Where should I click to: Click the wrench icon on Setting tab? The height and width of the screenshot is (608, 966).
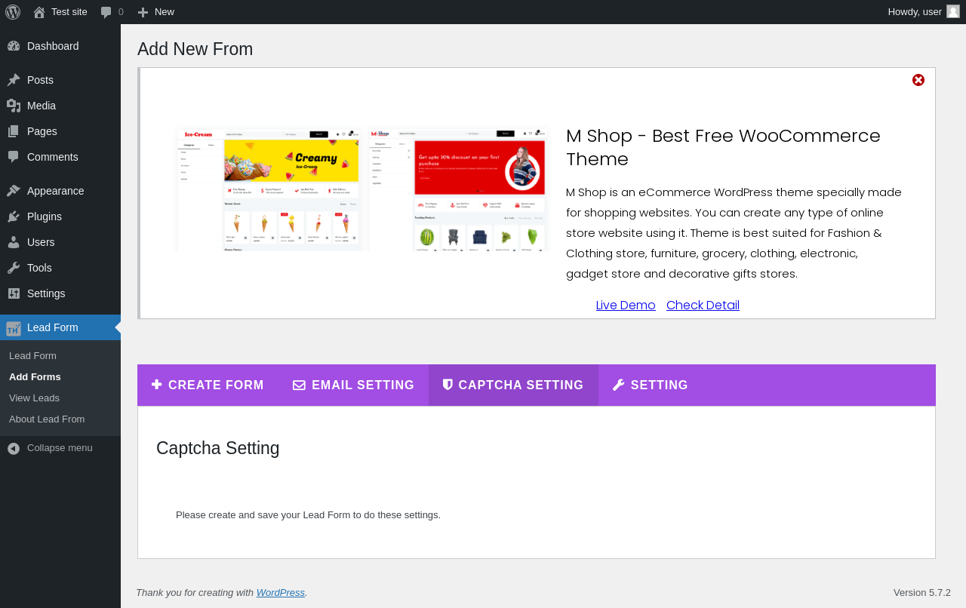coord(619,385)
